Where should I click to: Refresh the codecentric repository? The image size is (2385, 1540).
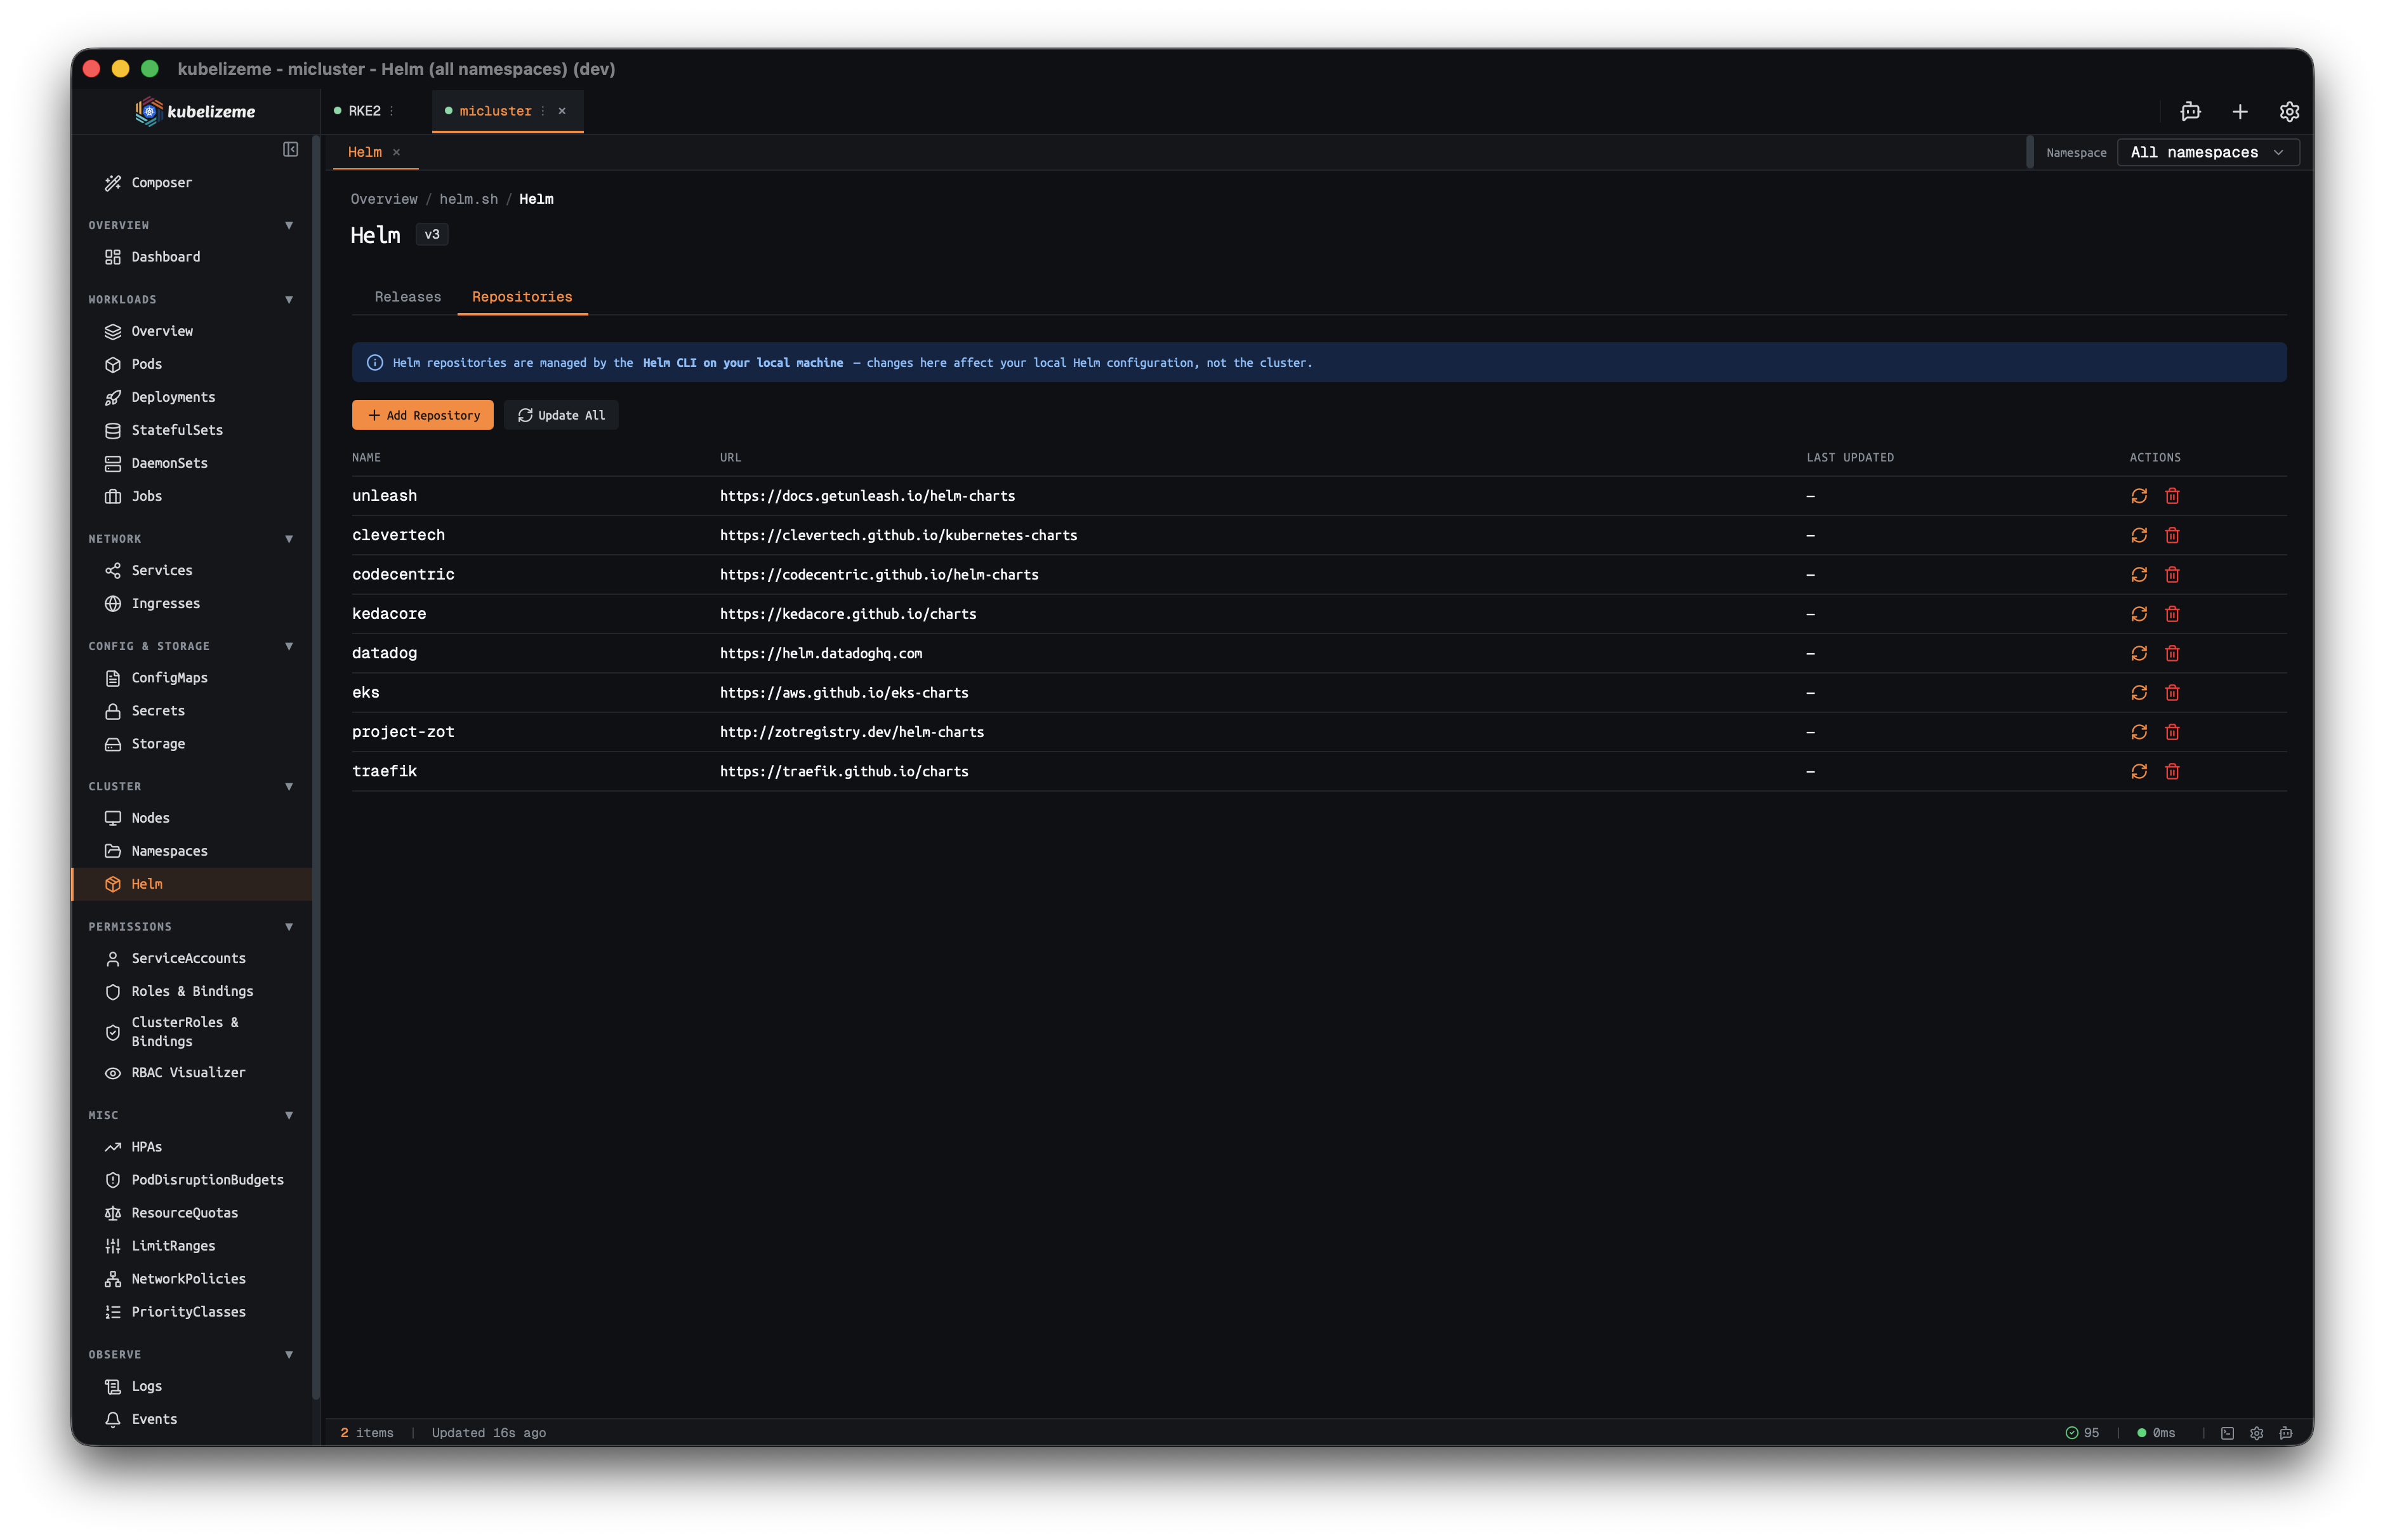2138,574
